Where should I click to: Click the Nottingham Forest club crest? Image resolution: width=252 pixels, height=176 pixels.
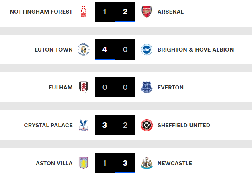84,12
